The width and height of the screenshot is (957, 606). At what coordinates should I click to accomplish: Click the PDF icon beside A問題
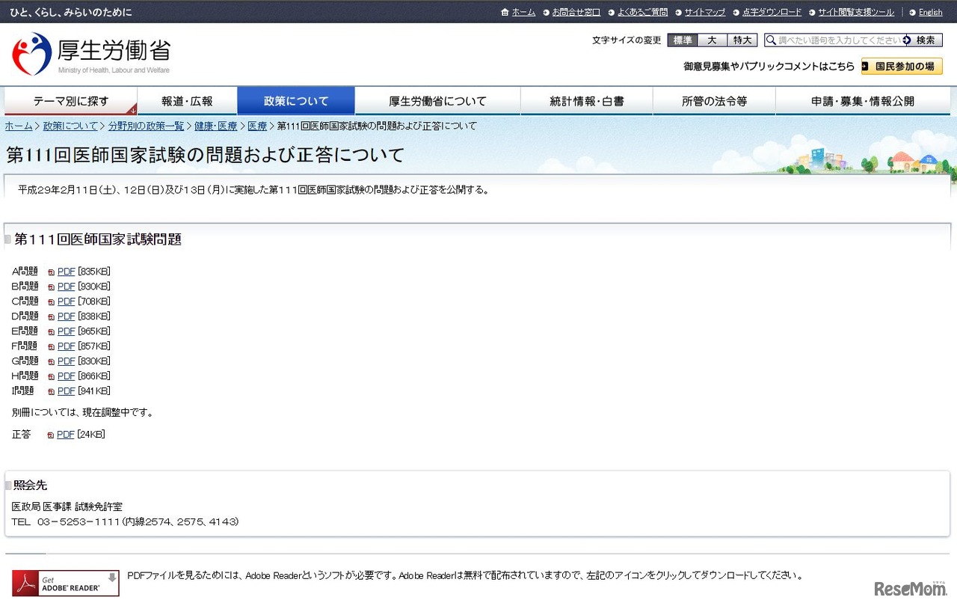tap(51, 272)
